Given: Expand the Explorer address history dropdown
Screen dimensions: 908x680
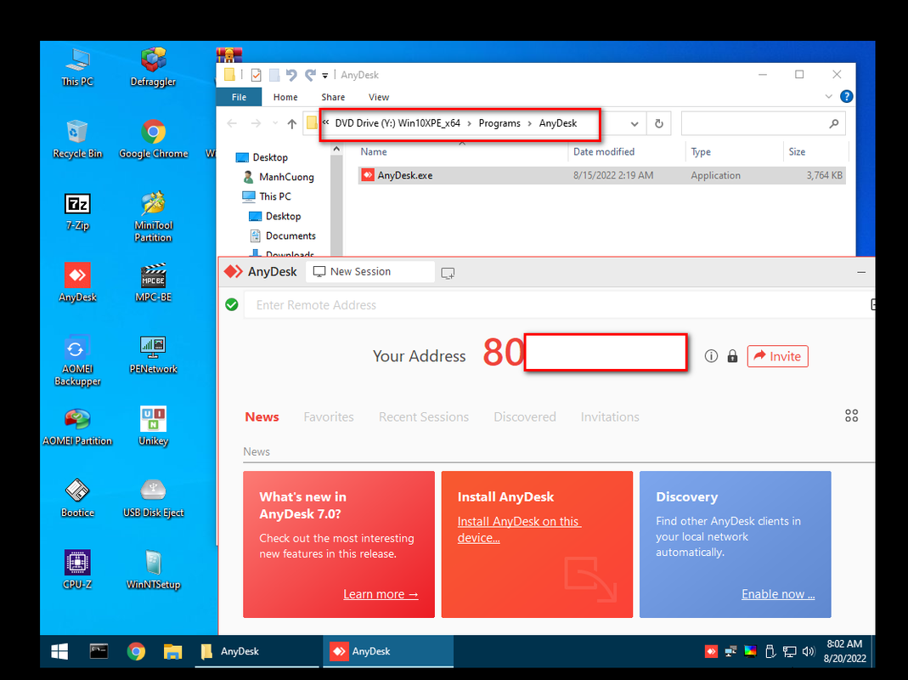Looking at the screenshot, I should [634, 123].
